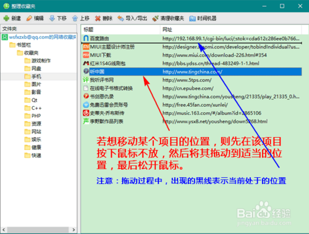Open the 影音 folder
The image size is (309, 234).
point(33,92)
